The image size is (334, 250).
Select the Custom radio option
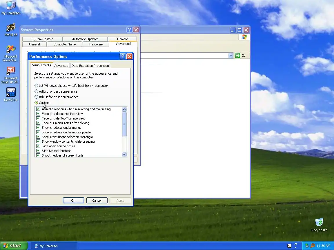tap(42, 103)
